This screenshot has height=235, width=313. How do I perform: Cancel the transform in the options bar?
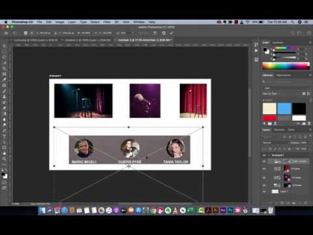click(x=164, y=33)
